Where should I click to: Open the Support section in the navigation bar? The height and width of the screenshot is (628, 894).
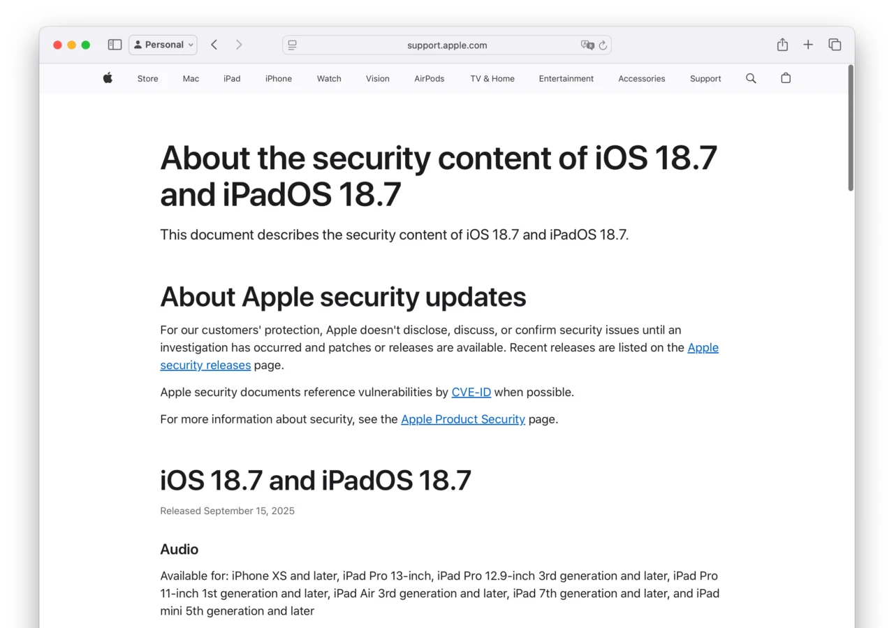[x=705, y=78]
